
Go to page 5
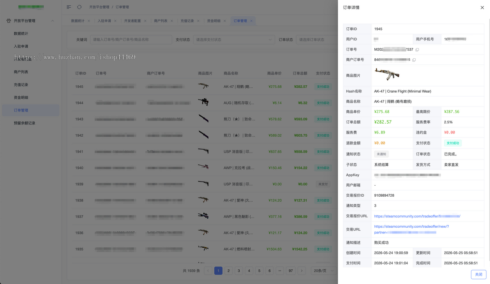(x=259, y=271)
